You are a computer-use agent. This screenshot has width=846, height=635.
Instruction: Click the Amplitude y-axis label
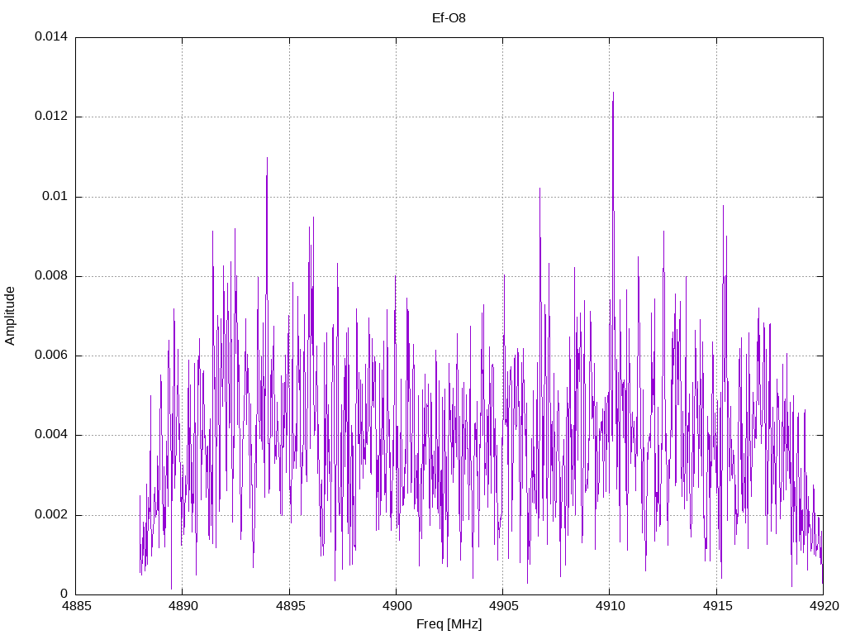[x=10, y=316]
